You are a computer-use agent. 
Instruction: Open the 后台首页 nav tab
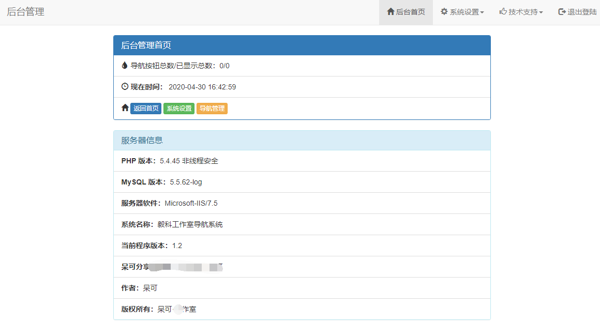point(406,12)
